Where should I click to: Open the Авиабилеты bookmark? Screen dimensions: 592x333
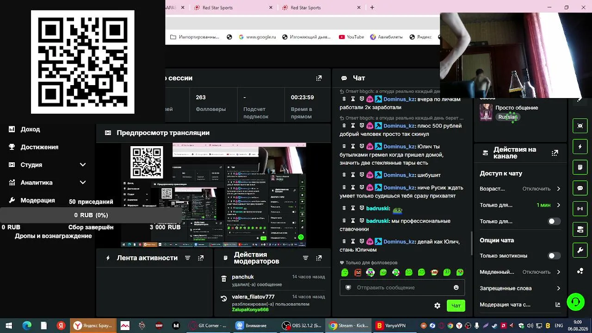click(x=386, y=37)
